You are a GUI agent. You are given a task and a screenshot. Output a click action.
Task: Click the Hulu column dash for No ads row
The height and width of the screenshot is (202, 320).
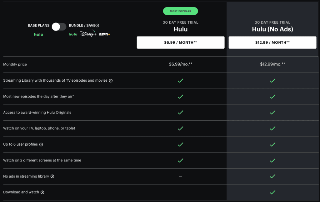[x=180, y=176]
